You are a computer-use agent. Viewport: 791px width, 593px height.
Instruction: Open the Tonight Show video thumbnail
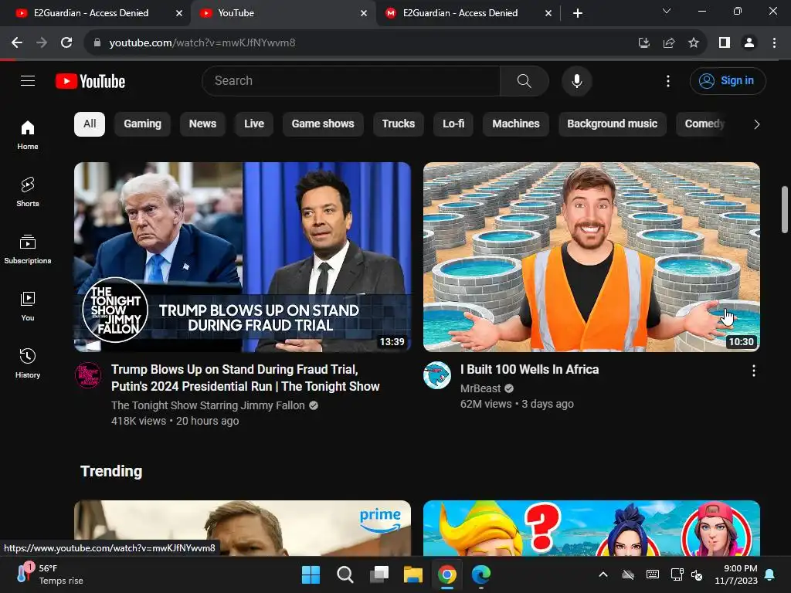[x=243, y=256]
